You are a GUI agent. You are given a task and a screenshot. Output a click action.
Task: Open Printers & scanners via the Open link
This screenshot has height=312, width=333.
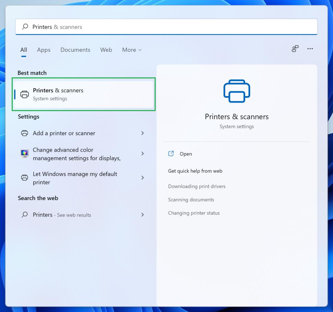click(186, 154)
